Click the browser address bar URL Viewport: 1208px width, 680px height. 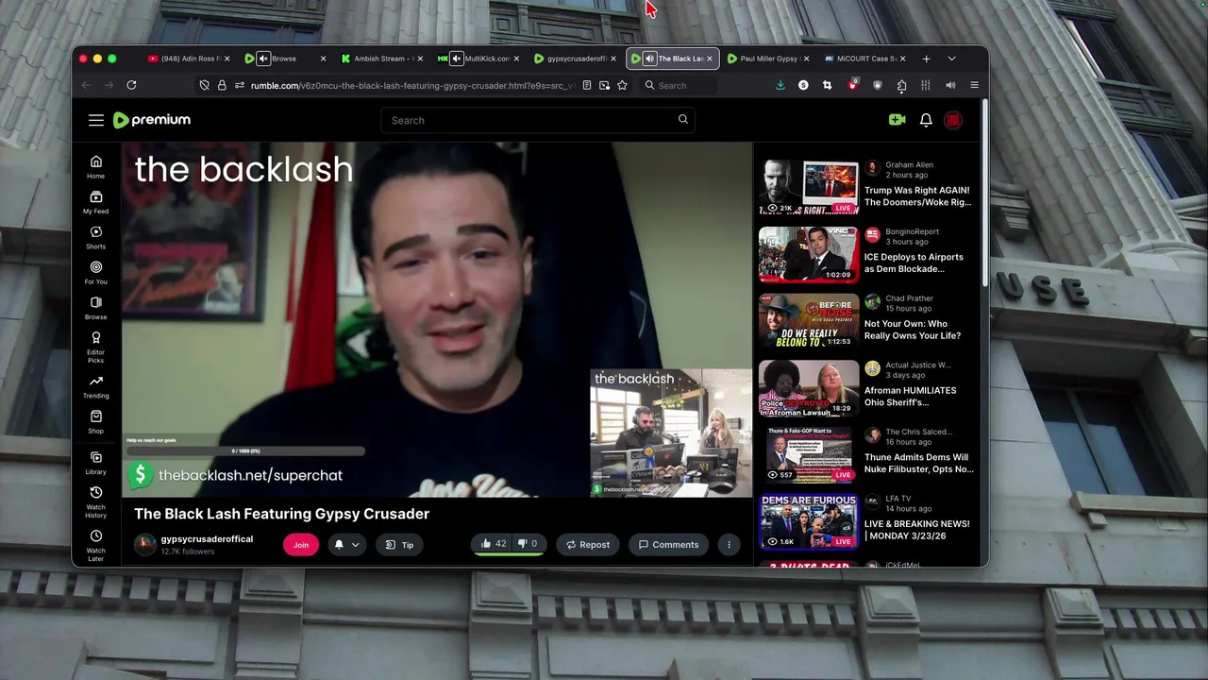[412, 85]
